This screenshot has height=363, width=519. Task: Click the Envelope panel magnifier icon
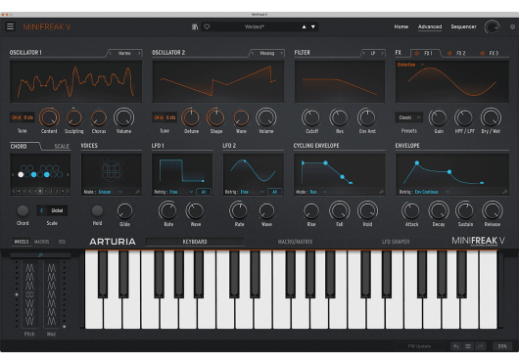[504, 192]
